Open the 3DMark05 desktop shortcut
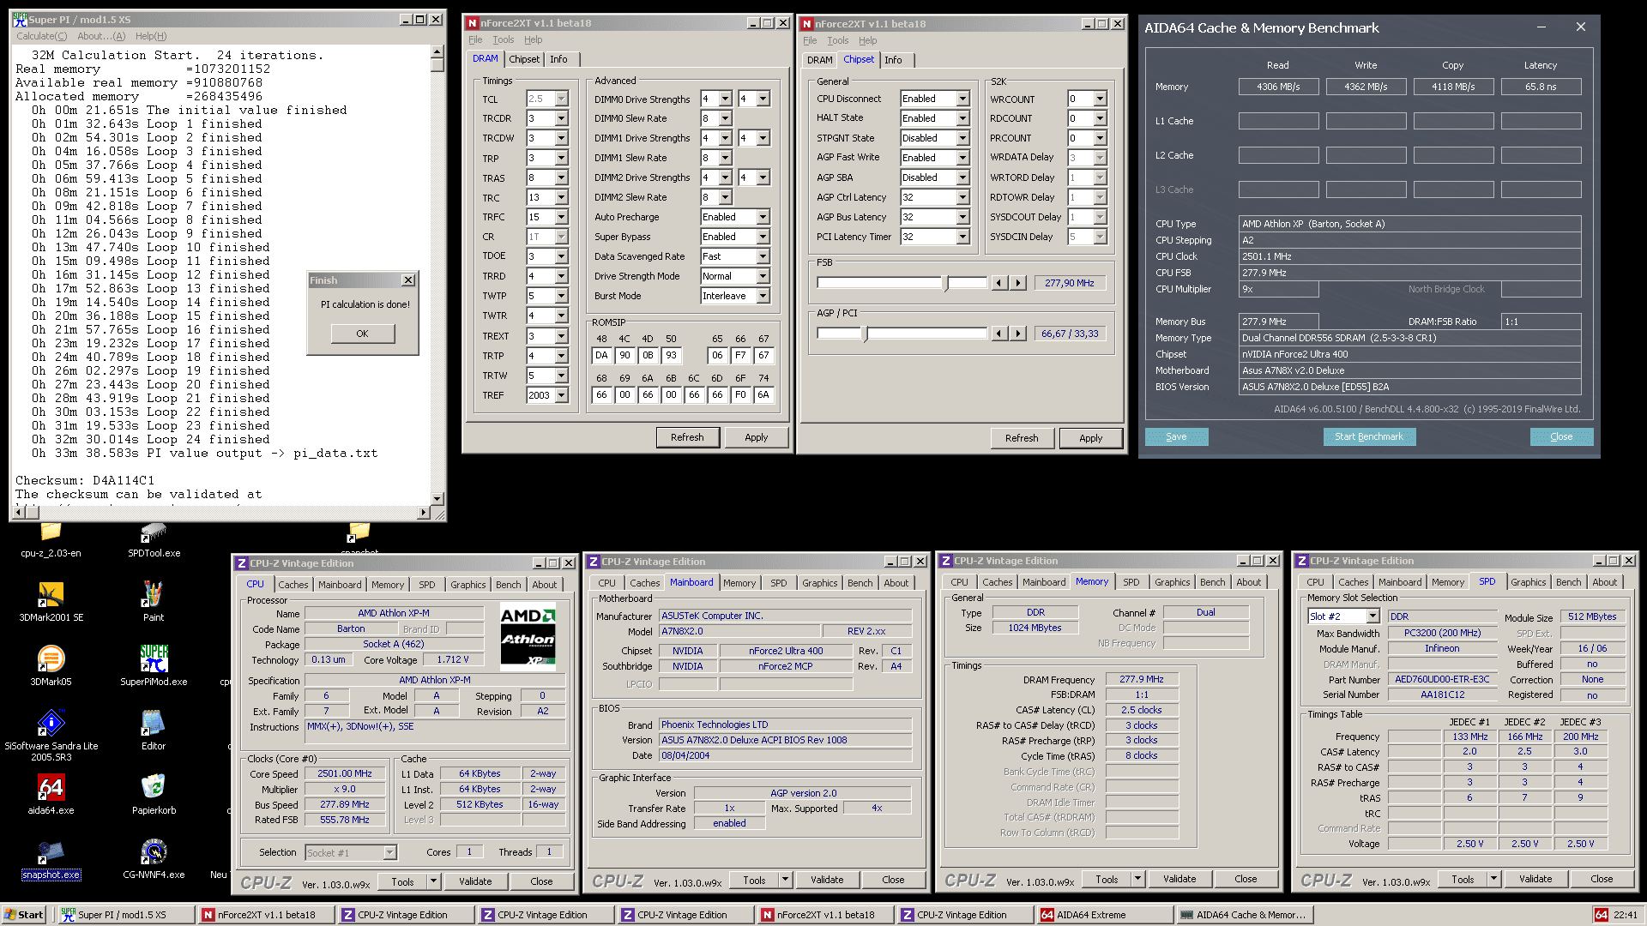The width and height of the screenshot is (1647, 926). point(51,658)
